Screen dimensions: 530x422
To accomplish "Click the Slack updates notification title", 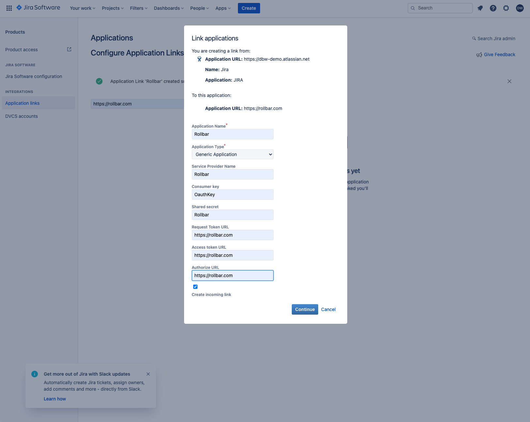I will tap(87, 374).
